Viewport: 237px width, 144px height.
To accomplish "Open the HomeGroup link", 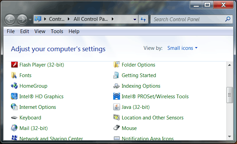I will click(33, 86).
